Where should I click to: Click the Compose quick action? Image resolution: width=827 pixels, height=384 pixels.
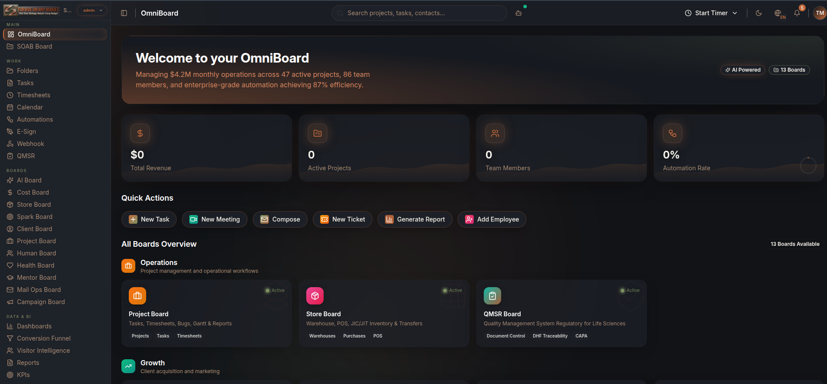(280, 219)
